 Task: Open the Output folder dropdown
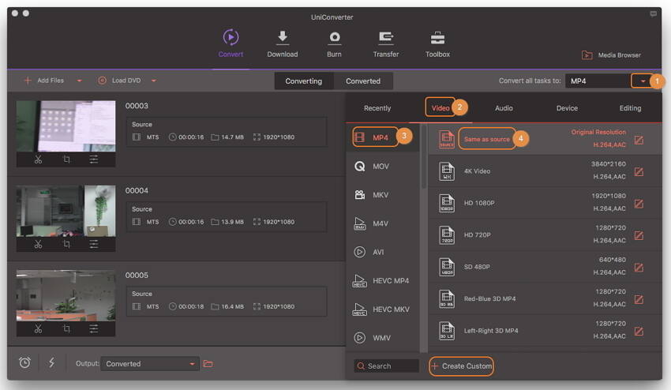click(x=150, y=363)
